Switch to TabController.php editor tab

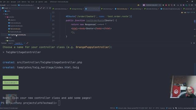coord(122,9)
